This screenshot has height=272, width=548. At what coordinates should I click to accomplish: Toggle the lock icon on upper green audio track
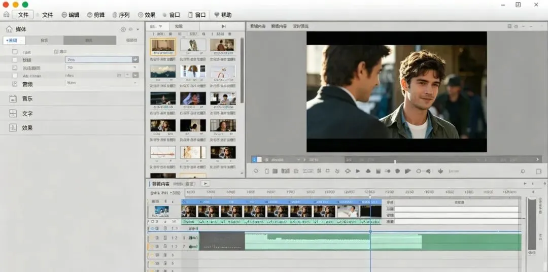(x=165, y=237)
